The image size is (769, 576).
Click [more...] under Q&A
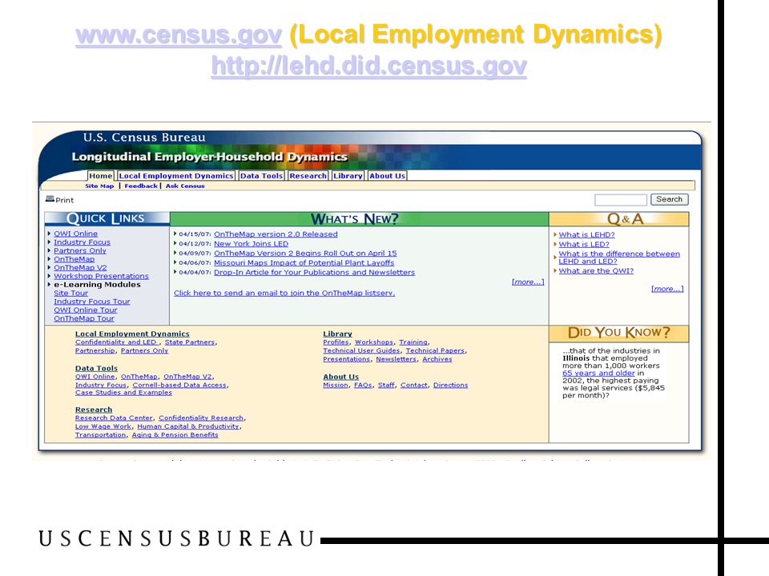click(667, 289)
